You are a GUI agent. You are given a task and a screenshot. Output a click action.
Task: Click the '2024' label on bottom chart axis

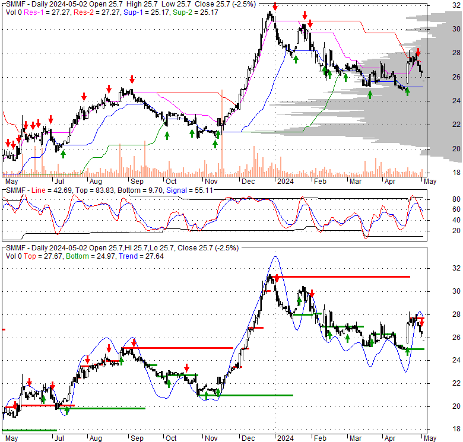286,438
